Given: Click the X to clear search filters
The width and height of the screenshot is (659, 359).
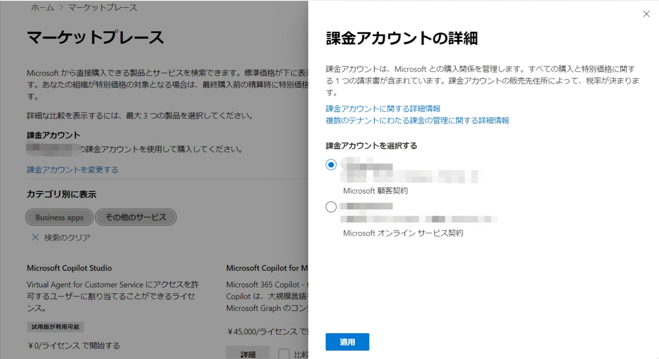Looking at the screenshot, I should 35,238.
